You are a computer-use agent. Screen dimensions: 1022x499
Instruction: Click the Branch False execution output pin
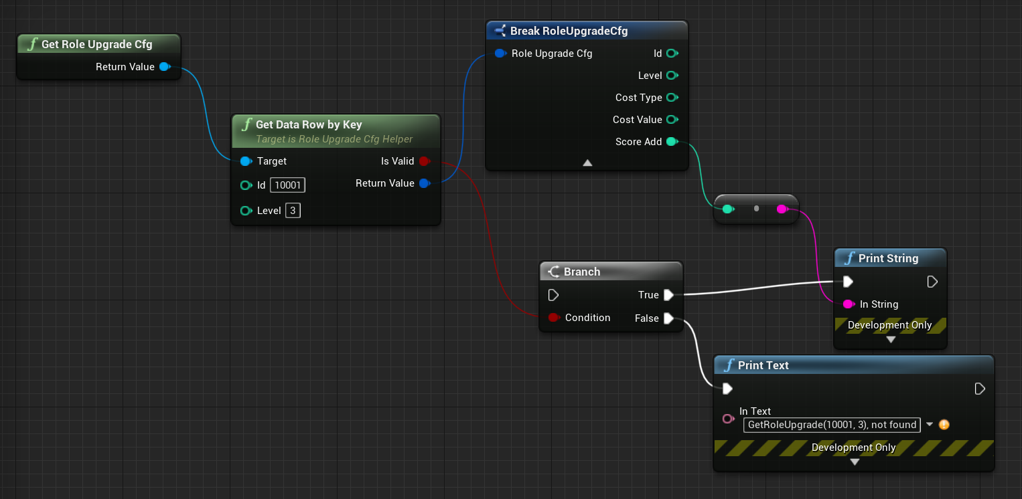pyautogui.click(x=668, y=318)
